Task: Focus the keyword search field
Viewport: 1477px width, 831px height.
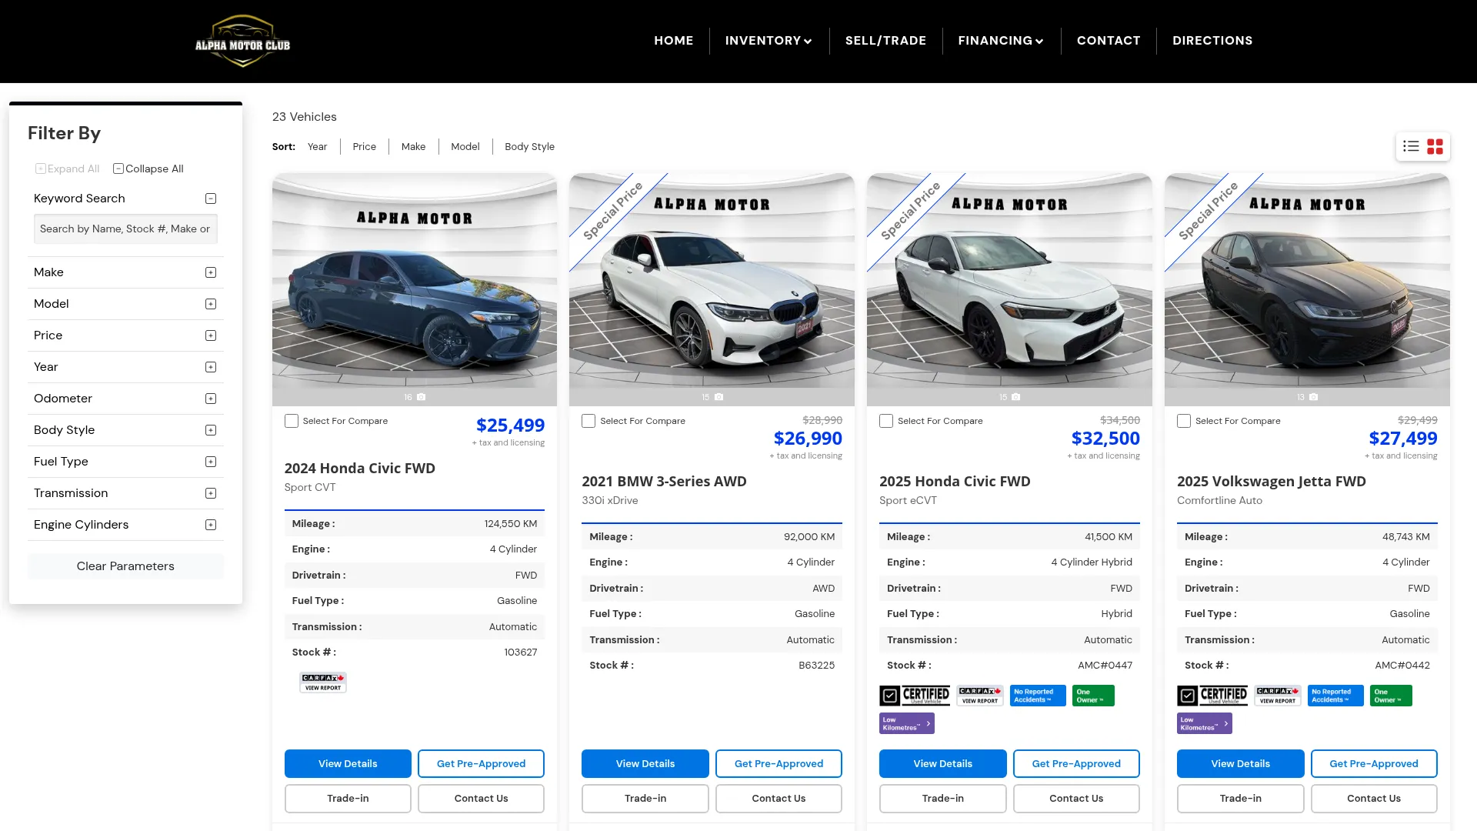Action: 125,229
